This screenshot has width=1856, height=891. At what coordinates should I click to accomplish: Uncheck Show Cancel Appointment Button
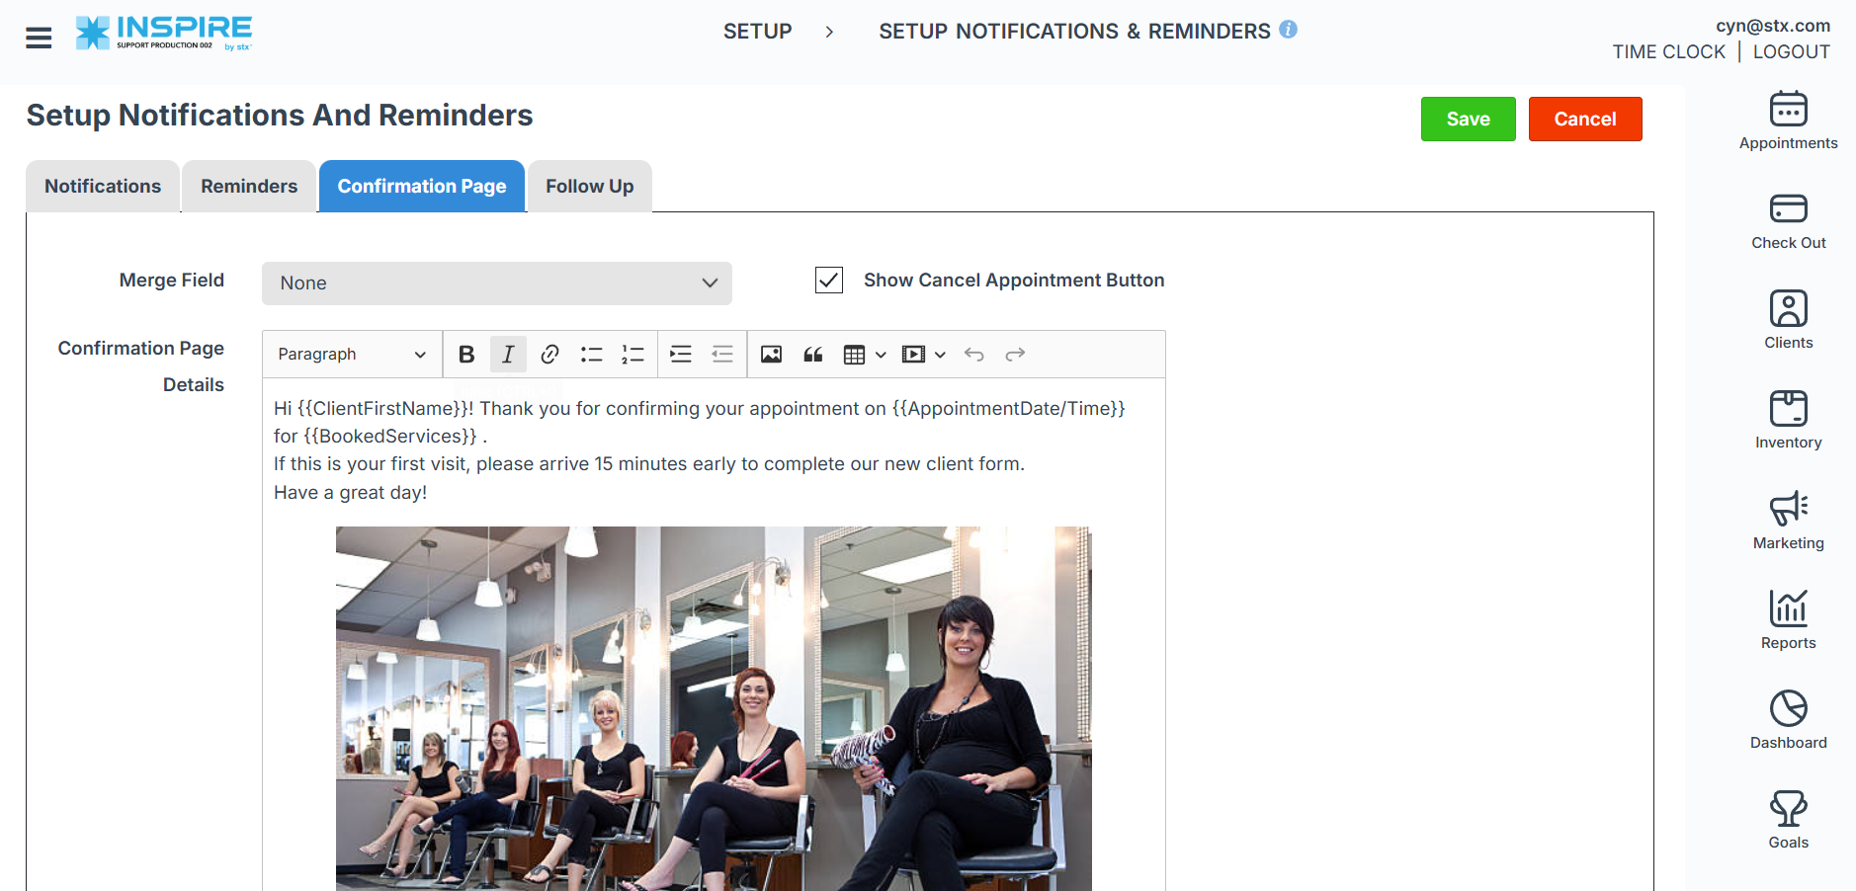828,281
